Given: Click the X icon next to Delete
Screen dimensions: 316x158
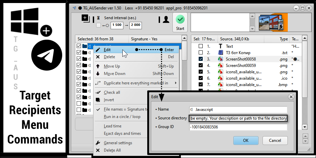Looking at the screenshot, I should click(98, 57).
